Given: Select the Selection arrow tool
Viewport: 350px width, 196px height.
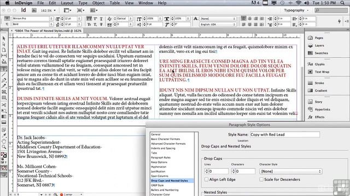Looking at the screenshot, I should click(x=4, y=39).
